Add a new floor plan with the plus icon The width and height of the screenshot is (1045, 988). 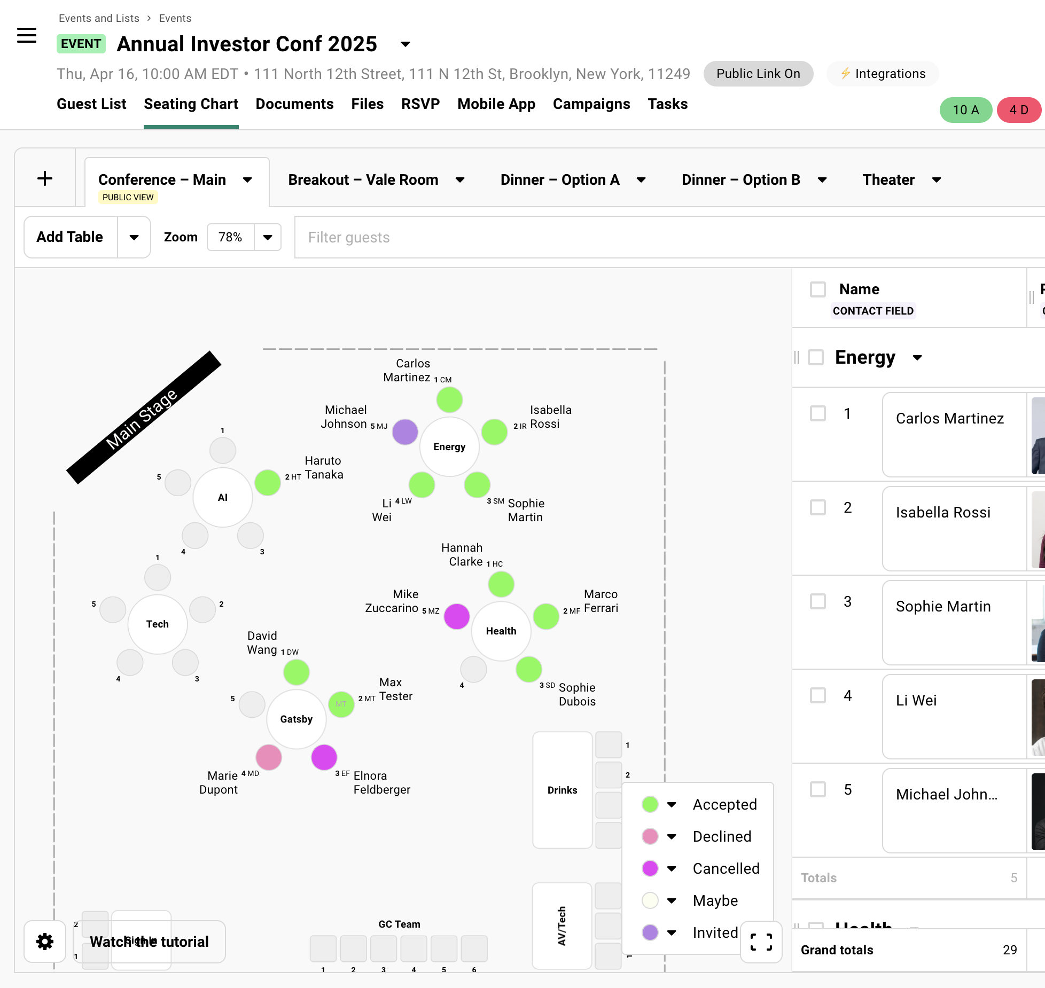point(45,178)
